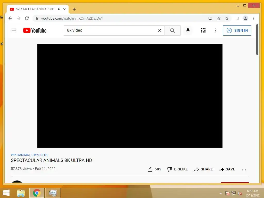Open more actions ellipsis below video
Image resolution: width=264 pixels, height=198 pixels.
244,170
